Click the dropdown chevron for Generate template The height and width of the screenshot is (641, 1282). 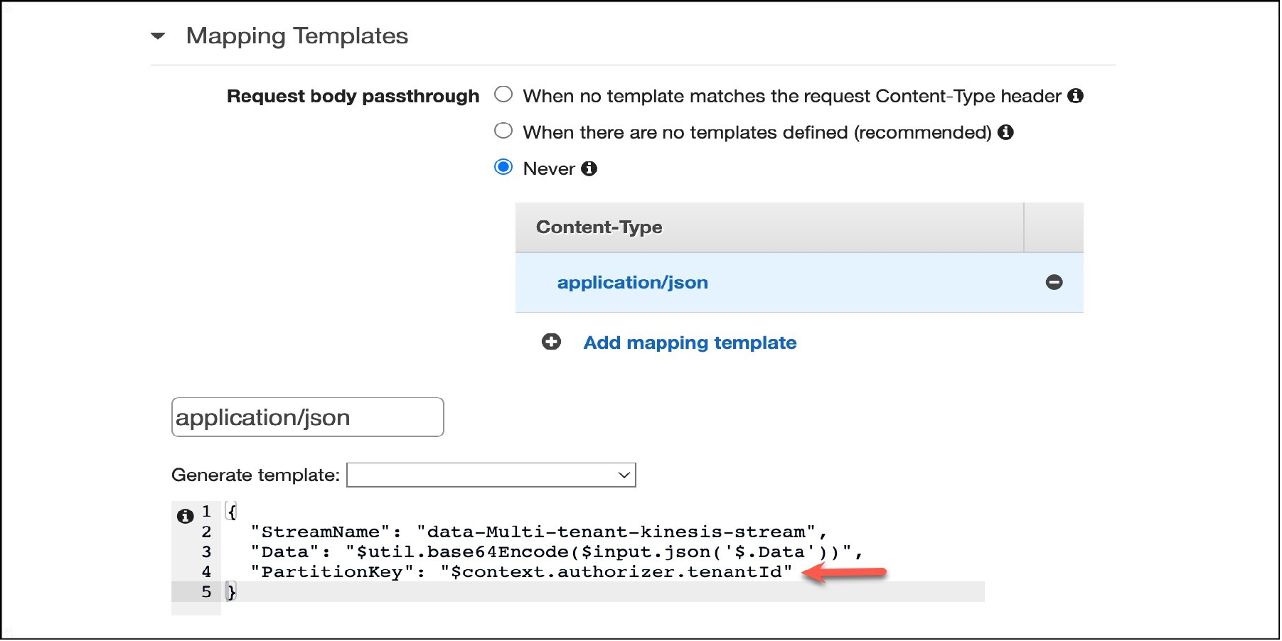tap(624, 475)
